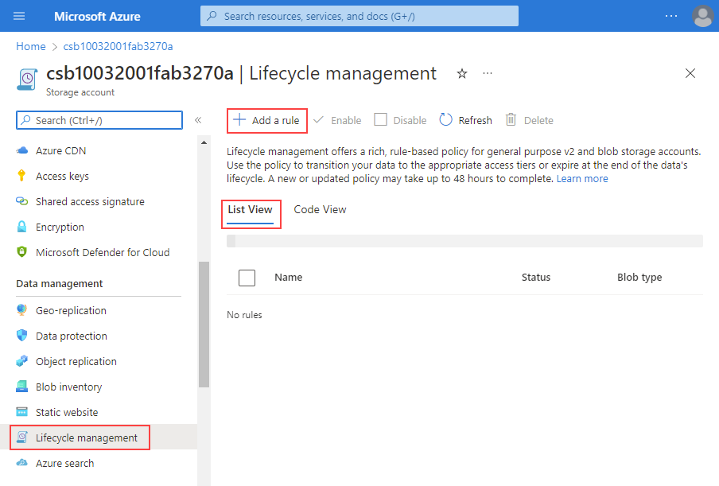Close the Lifecycle management blade

point(690,73)
